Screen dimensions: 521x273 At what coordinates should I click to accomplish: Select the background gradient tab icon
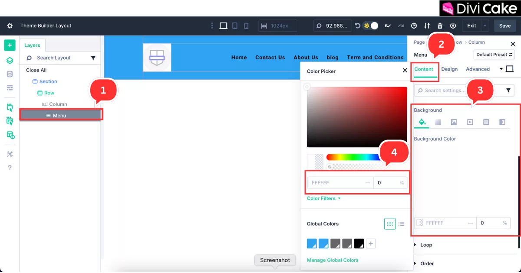[x=438, y=122]
